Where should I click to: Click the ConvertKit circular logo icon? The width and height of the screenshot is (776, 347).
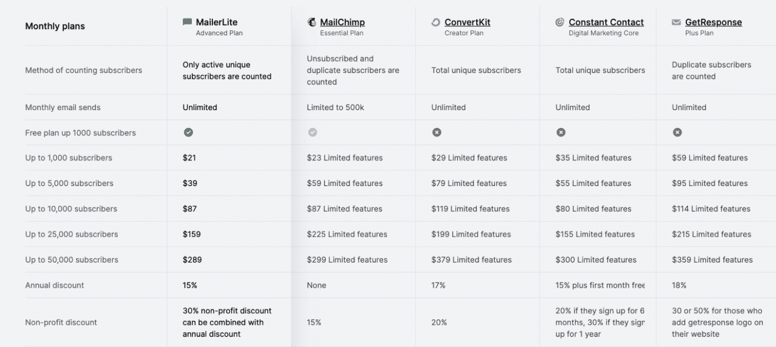coord(436,22)
